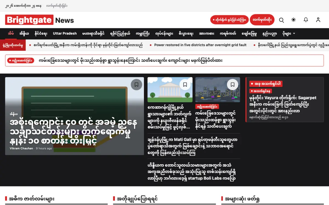Click author name Vikram Chauhan
Screen dimensions: 329x205
tap(21, 148)
